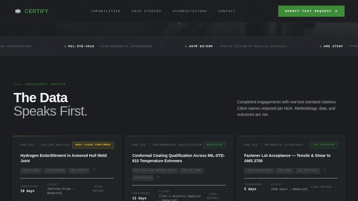Expand VIEW REPORT on the ENG-001 card
Screen dimensions: 358x201
103,189
